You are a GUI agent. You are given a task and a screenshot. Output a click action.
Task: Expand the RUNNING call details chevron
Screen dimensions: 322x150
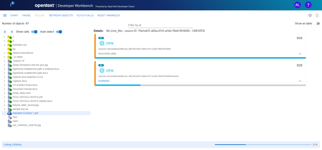click(x=300, y=81)
